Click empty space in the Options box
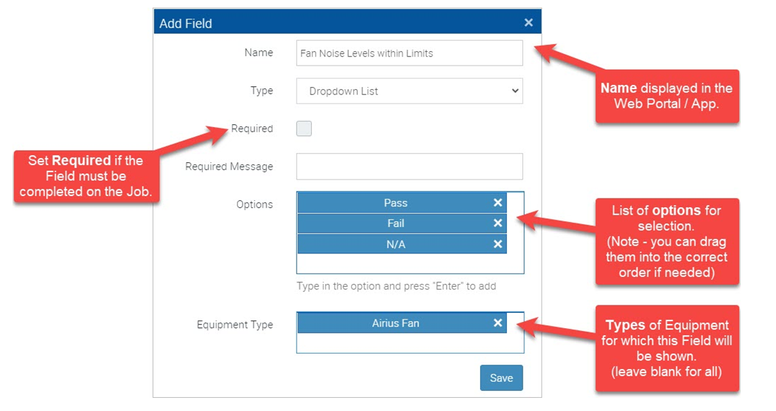The width and height of the screenshot is (776, 411). coord(409,264)
